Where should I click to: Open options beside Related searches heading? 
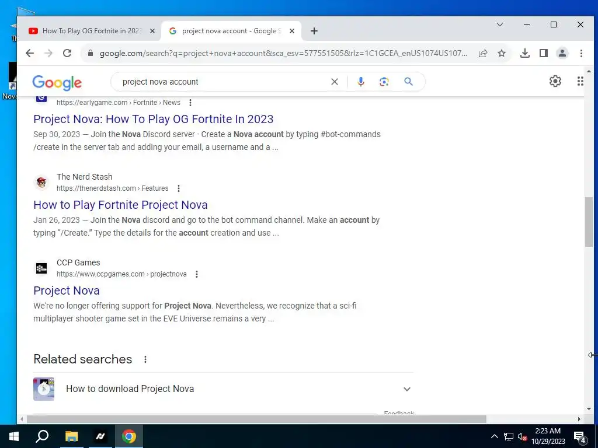(145, 359)
